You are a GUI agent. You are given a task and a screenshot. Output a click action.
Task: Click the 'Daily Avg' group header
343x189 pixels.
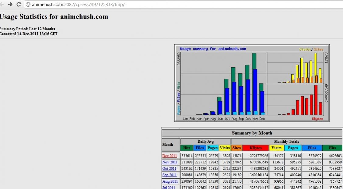tap(206, 141)
